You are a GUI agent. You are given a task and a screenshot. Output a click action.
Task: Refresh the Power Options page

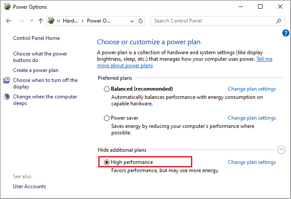pos(141,21)
